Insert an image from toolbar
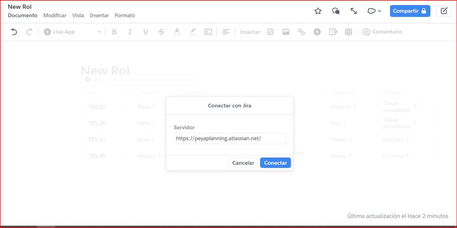457x228 pixels. pyautogui.click(x=286, y=32)
